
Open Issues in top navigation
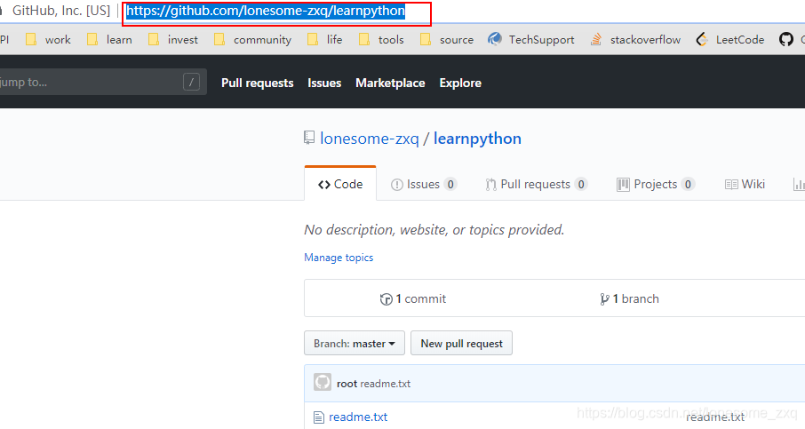[324, 83]
